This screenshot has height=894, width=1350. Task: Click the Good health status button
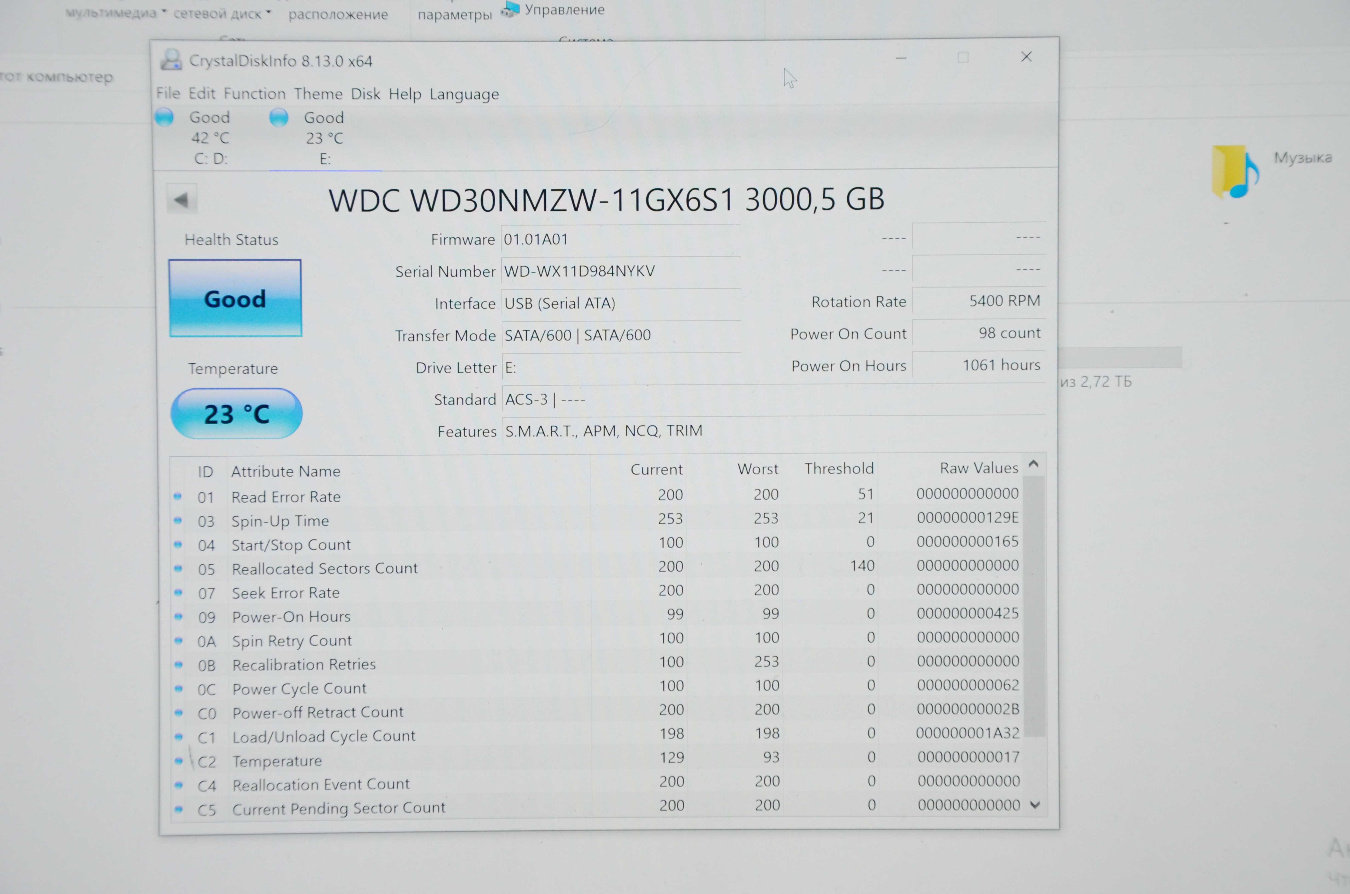(235, 298)
